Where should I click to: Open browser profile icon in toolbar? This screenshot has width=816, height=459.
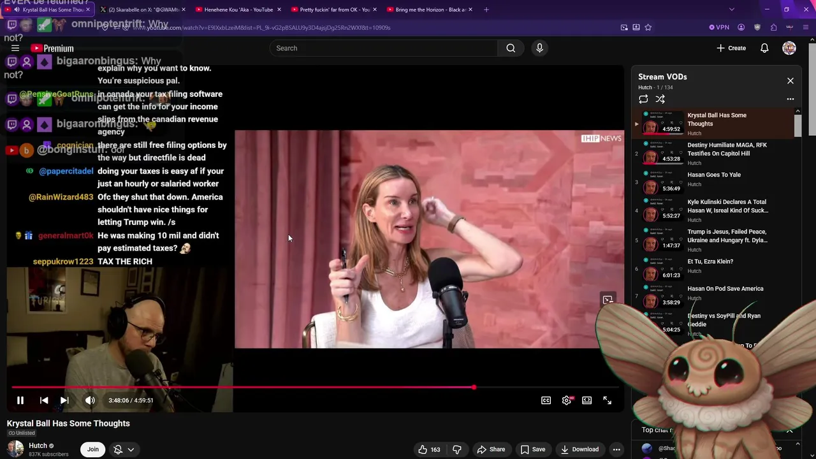coord(741,27)
